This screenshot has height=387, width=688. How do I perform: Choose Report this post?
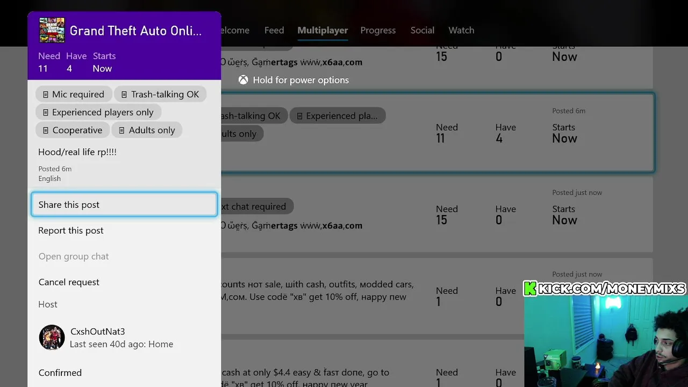124,231
